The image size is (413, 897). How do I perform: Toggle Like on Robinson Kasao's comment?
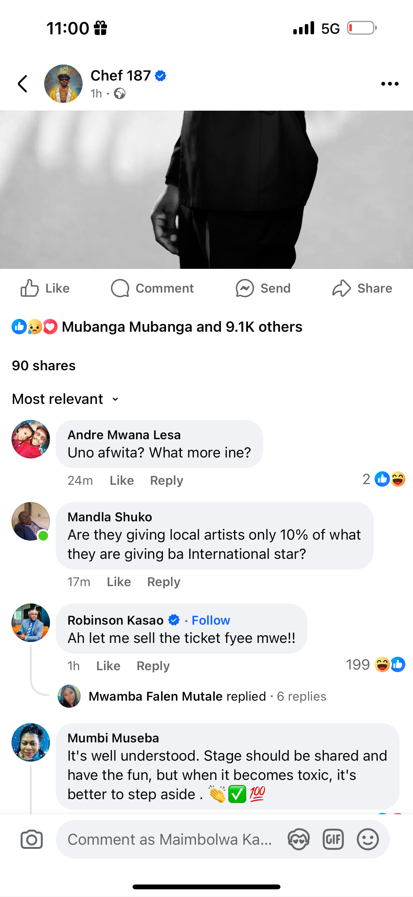[108, 666]
